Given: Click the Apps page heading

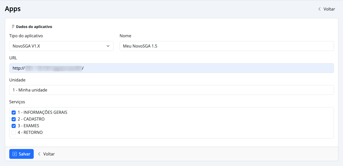Looking at the screenshot, I should coord(13,9).
